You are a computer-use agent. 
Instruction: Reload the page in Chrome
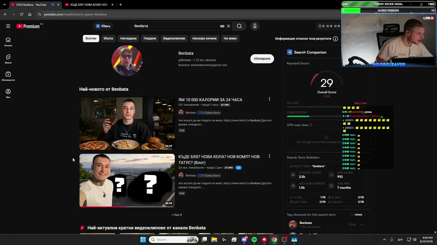(22, 14)
